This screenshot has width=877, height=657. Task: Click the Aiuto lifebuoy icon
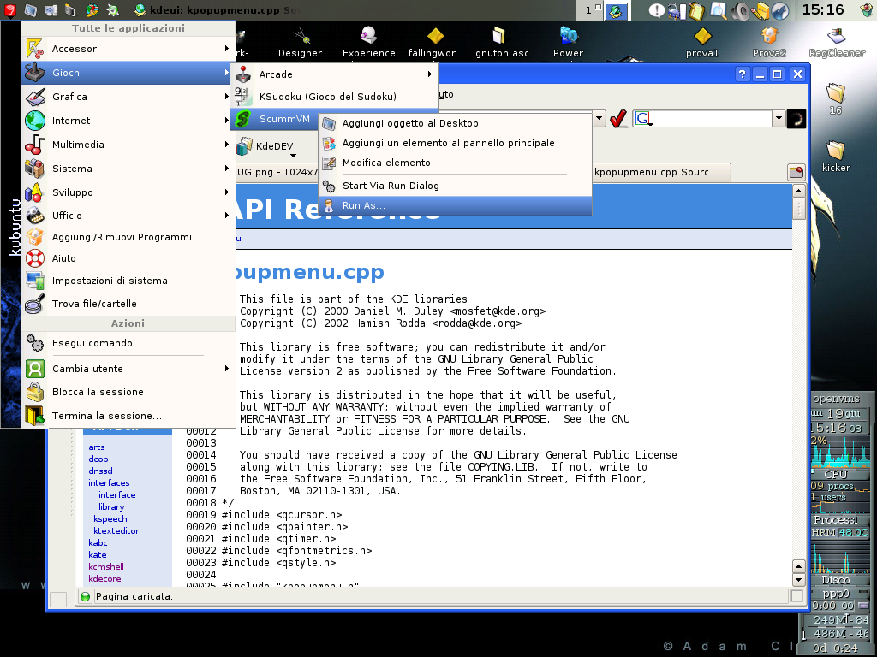click(x=34, y=258)
